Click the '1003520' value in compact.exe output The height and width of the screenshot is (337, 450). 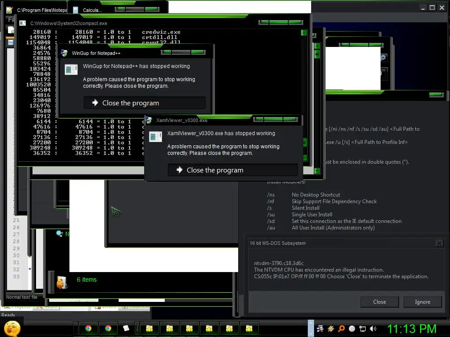38,85
